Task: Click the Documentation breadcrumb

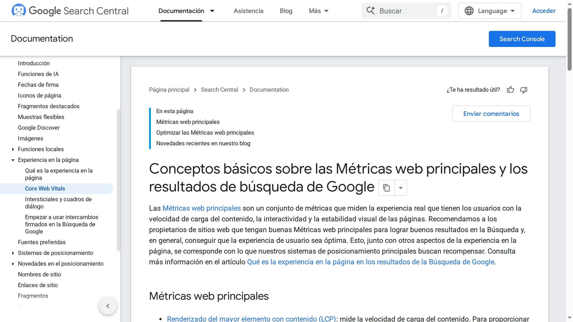Action: [269, 90]
